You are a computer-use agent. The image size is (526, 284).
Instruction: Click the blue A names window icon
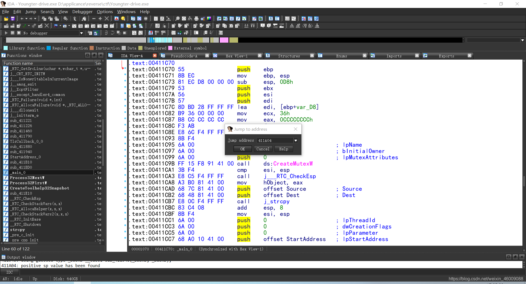pos(271,19)
